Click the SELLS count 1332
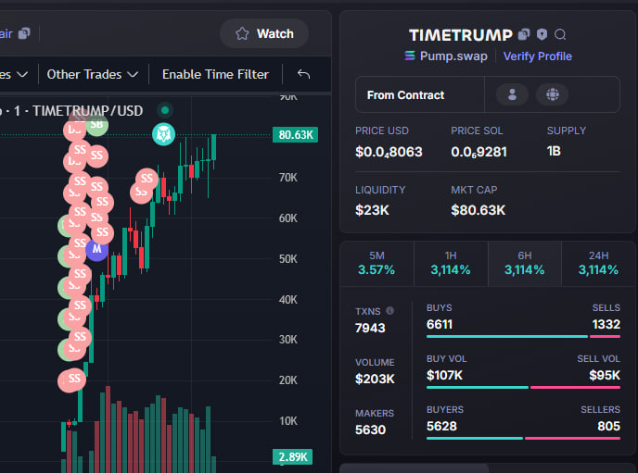This screenshot has height=473, width=638. click(606, 324)
